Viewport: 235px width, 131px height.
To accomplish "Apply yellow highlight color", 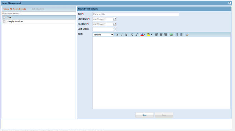I will (x=149, y=34).
